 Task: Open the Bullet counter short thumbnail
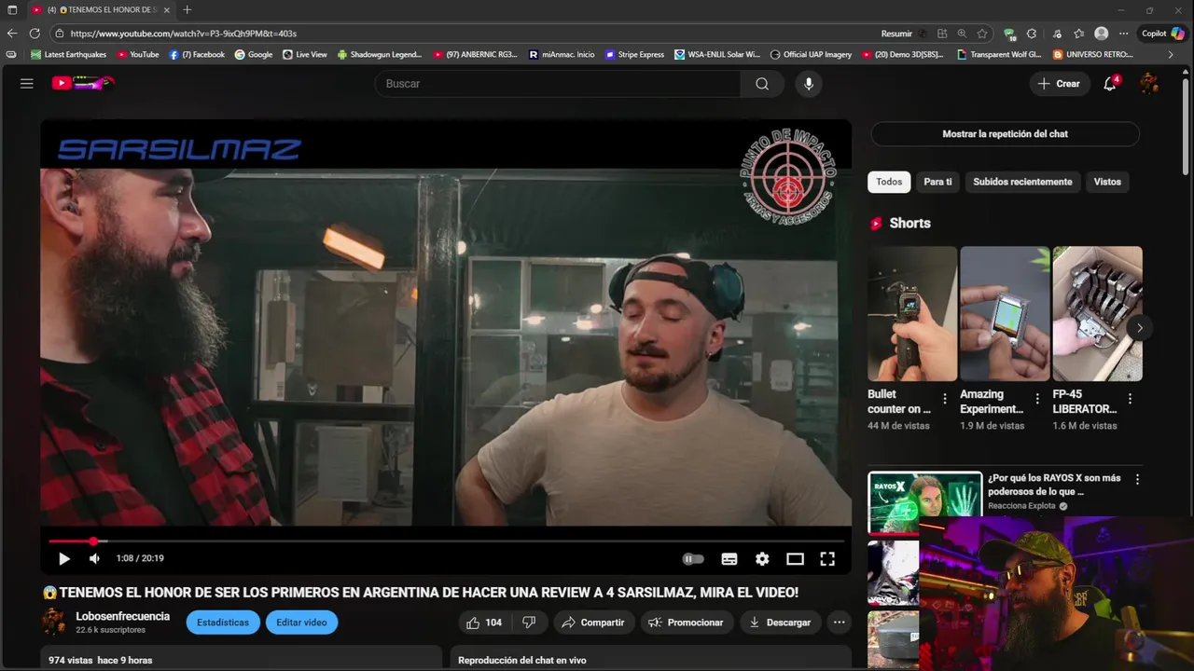(x=912, y=314)
